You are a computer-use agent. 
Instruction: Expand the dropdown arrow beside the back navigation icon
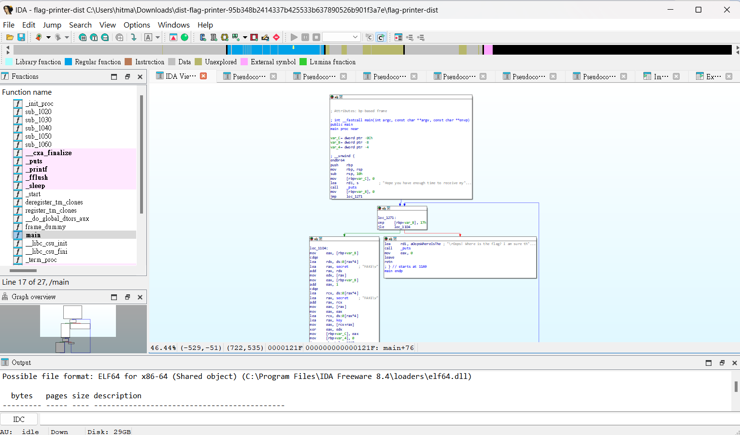coord(48,37)
